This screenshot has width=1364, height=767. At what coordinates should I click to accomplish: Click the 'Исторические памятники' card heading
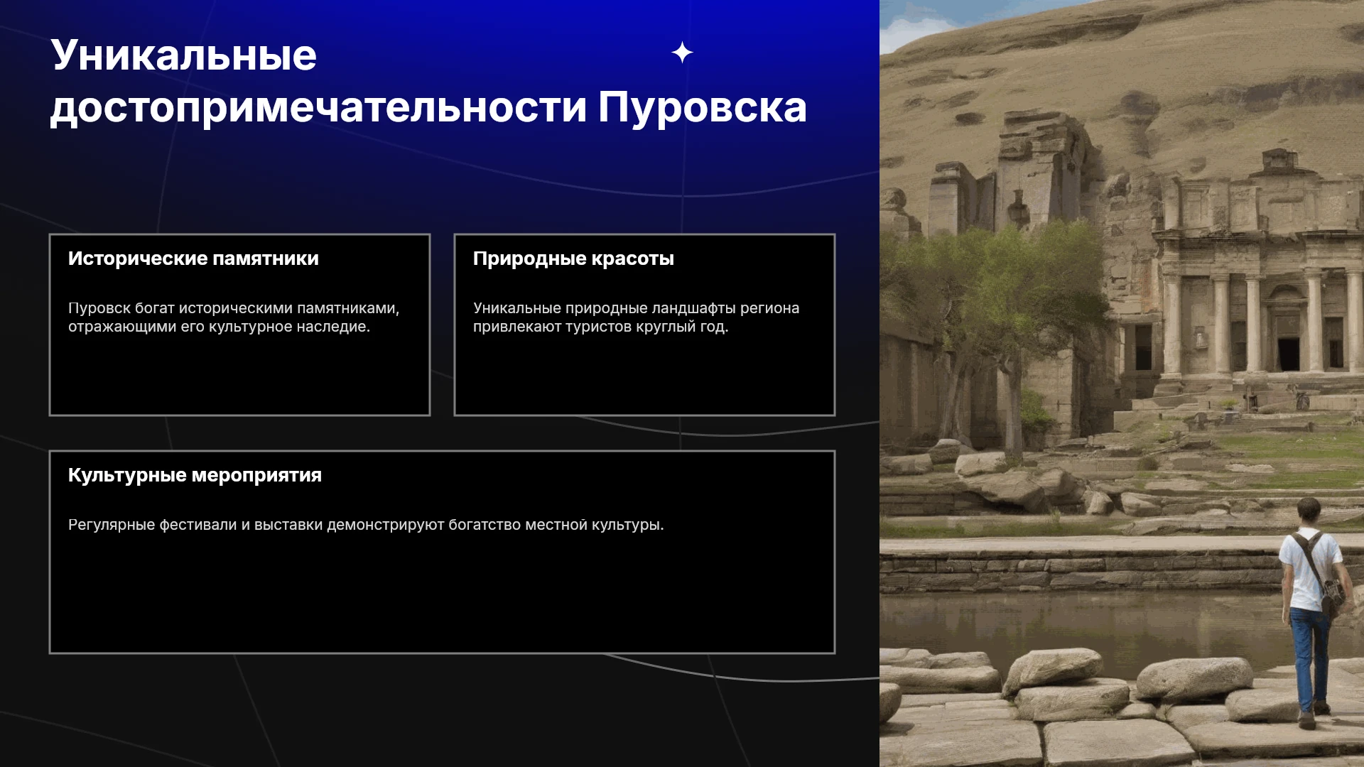coord(193,259)
